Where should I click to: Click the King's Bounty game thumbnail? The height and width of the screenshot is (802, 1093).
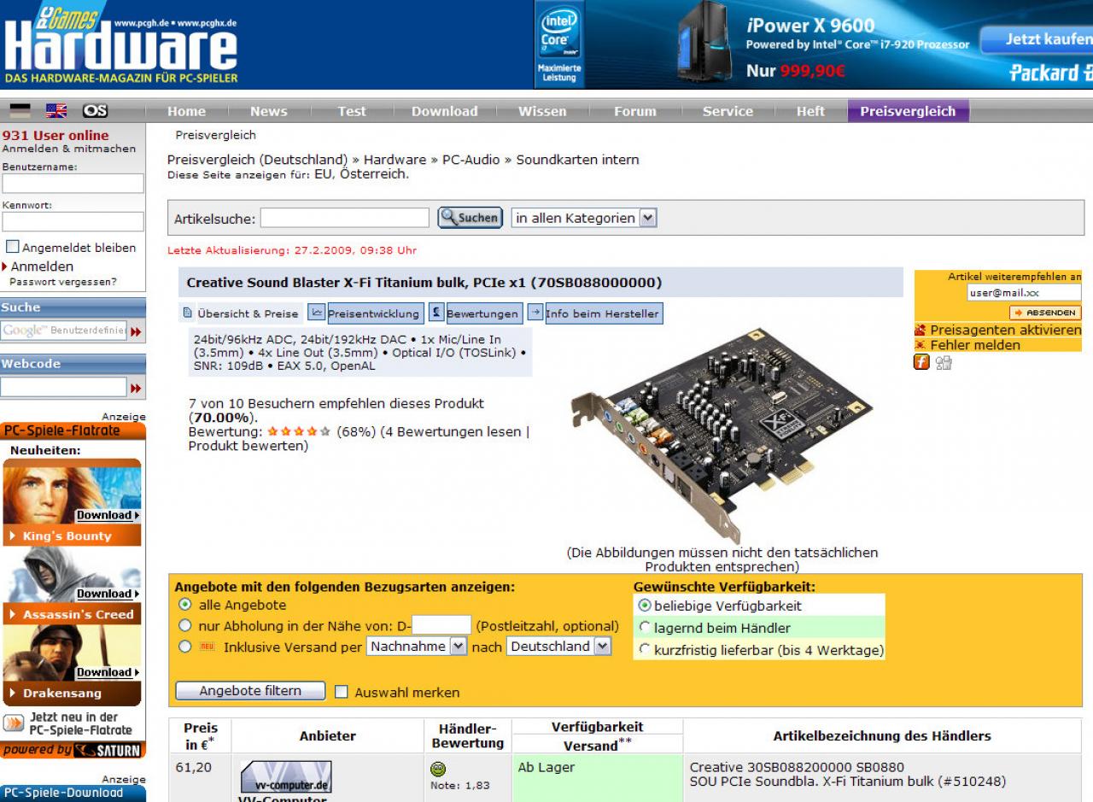click(x=72, y=493)
